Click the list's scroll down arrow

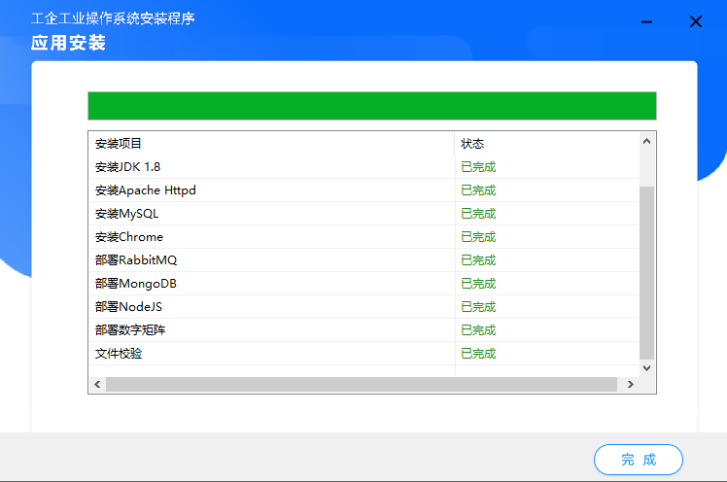point(646,368)
